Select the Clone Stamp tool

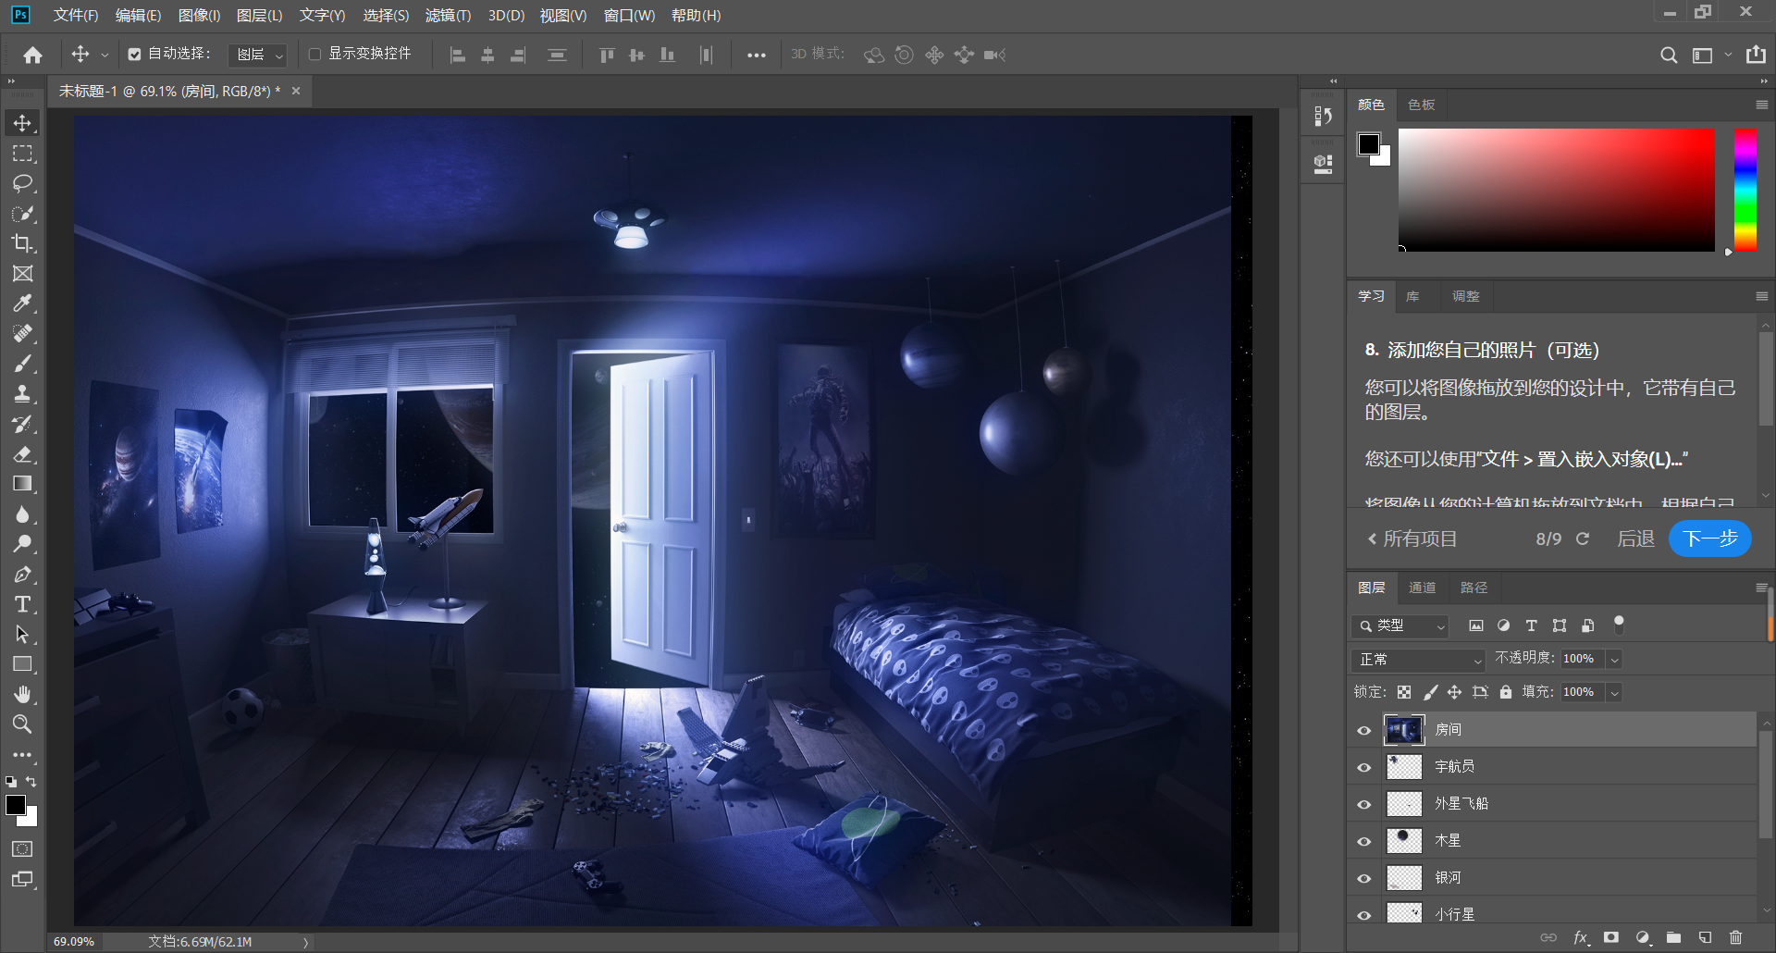pos(22,394)
